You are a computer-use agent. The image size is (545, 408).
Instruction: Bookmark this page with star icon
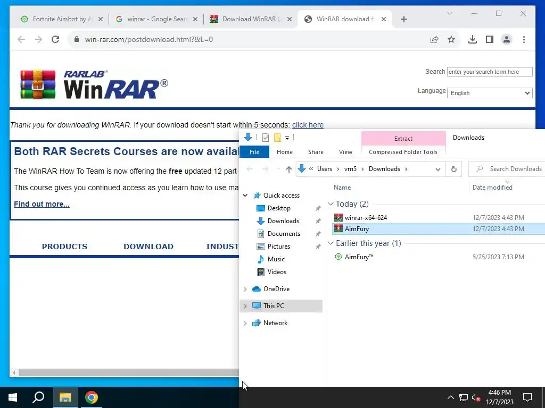click(451, 39)
